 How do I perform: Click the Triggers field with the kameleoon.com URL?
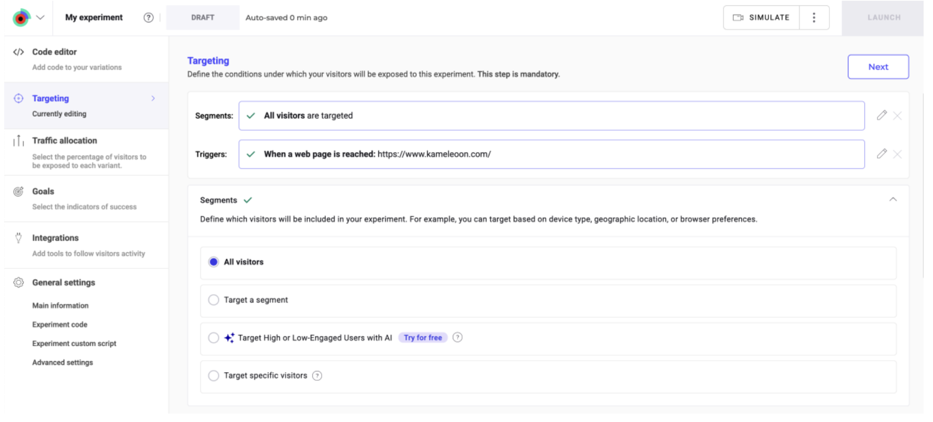tap(551, 154)
